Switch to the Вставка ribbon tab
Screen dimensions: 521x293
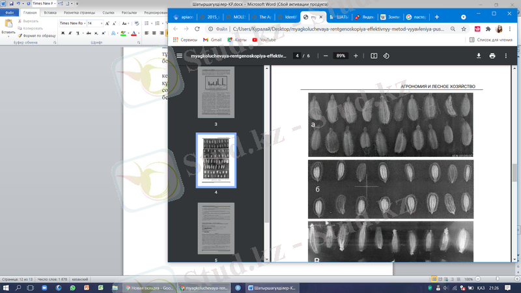point(49,12)
